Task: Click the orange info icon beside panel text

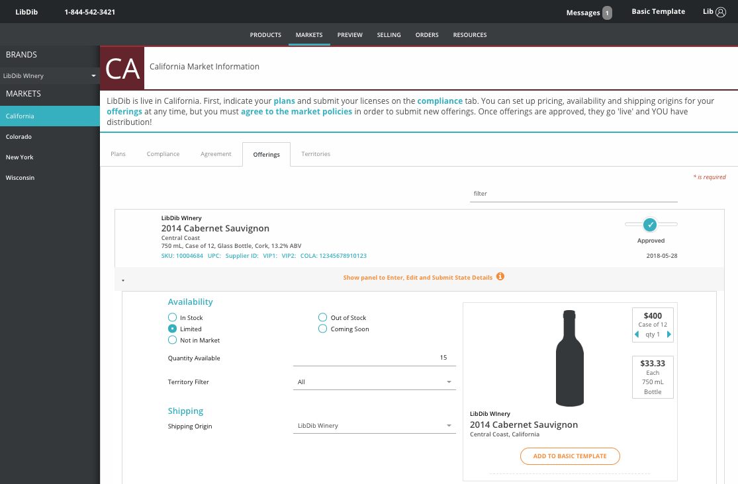Action: point(500,276)
